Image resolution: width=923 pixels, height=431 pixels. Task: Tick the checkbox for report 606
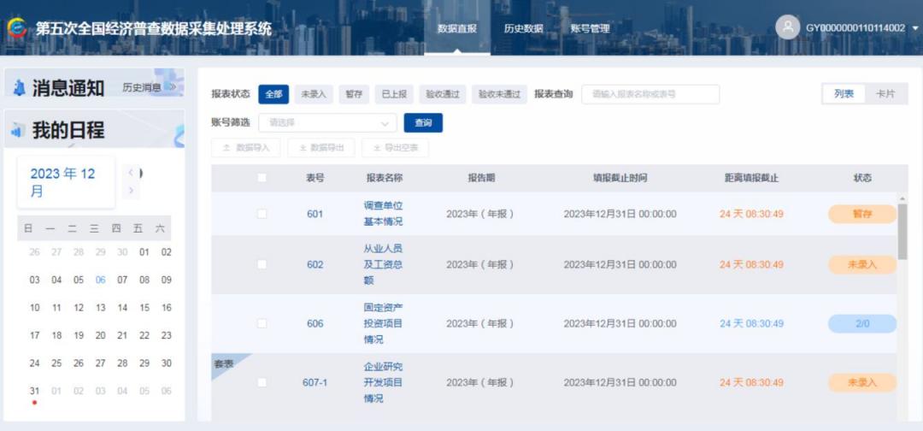click(262, 323)
